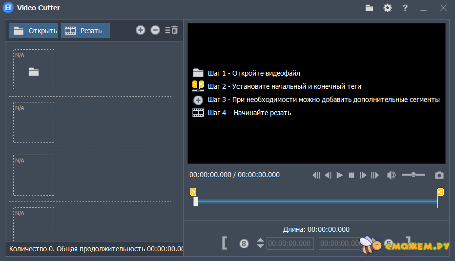Adjust the volume slider
Screen dimensions: 455x261
point(414,175)
